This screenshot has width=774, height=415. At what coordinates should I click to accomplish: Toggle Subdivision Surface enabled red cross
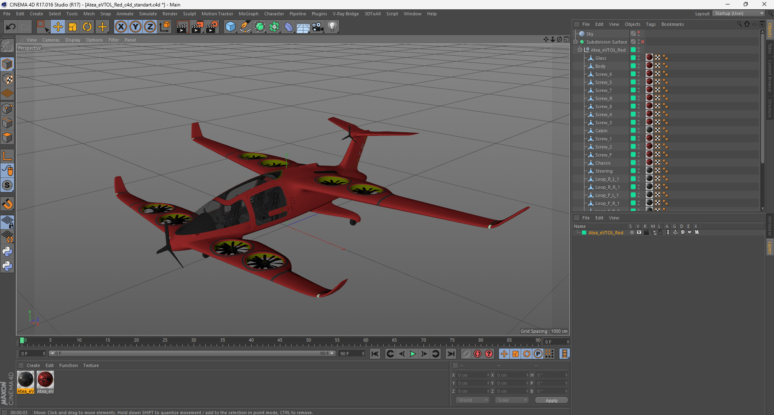643,42
